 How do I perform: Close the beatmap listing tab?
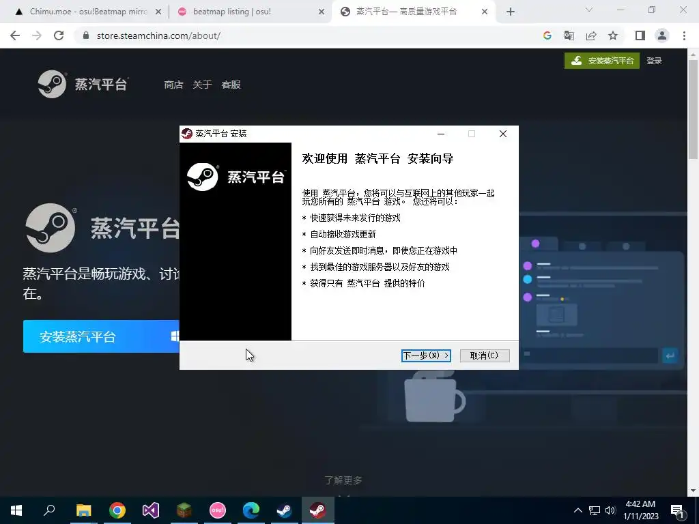pos(322,12)
